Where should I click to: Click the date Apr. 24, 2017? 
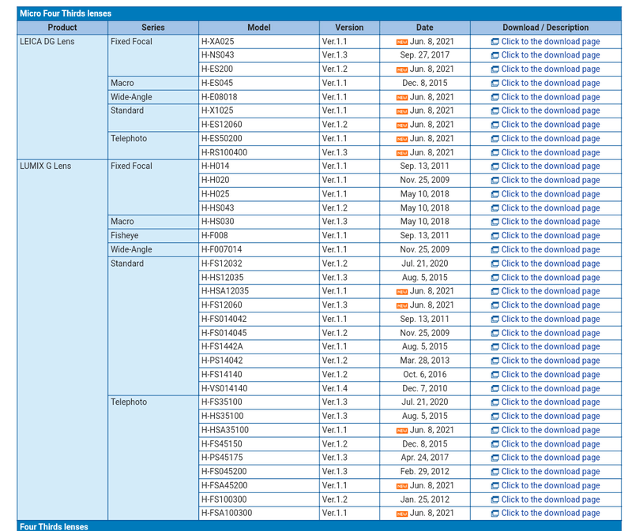pyautogui.click(x=425, y=458)
